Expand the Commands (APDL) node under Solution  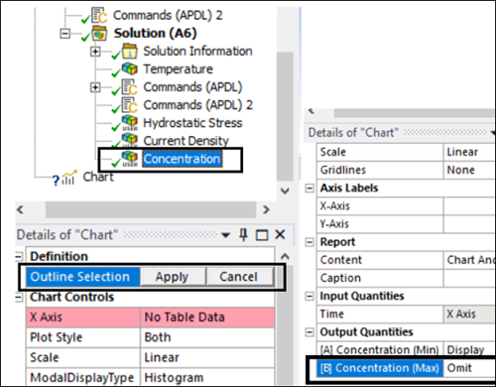[95, 87]
